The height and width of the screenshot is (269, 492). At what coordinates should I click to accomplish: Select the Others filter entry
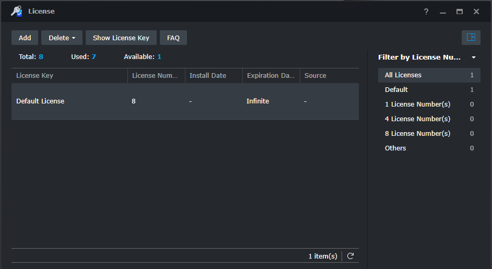coord(429,148)
